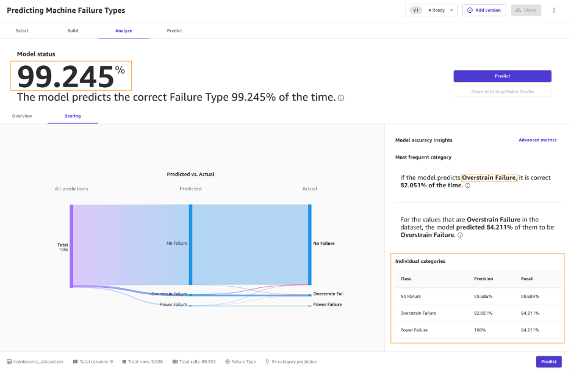Open Advanced metrics
This screenshot has height=371, width=571.
tap(537, 140)
